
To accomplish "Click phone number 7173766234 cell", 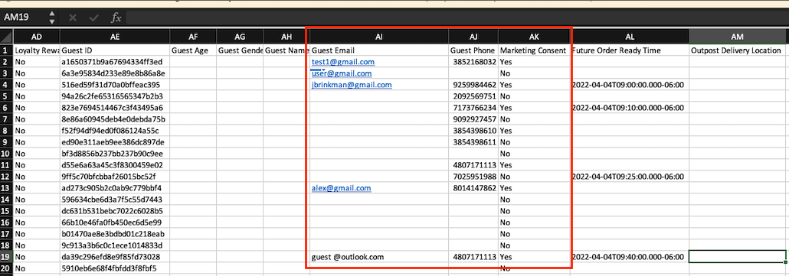I will click(473, 108).
